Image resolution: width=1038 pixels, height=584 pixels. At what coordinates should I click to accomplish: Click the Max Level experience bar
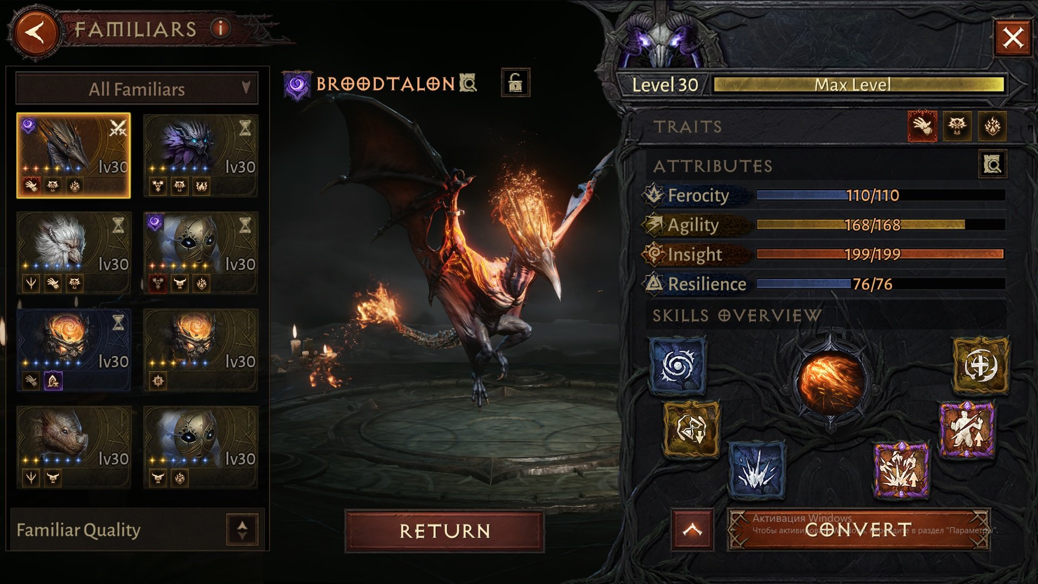[x=859, y=84]
